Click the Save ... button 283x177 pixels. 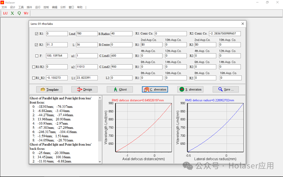[x=226, y=90]
